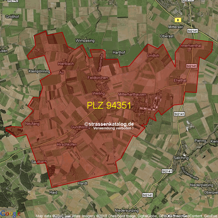
Task: Select the Innerhienthal place label
Action: (191, 45)
